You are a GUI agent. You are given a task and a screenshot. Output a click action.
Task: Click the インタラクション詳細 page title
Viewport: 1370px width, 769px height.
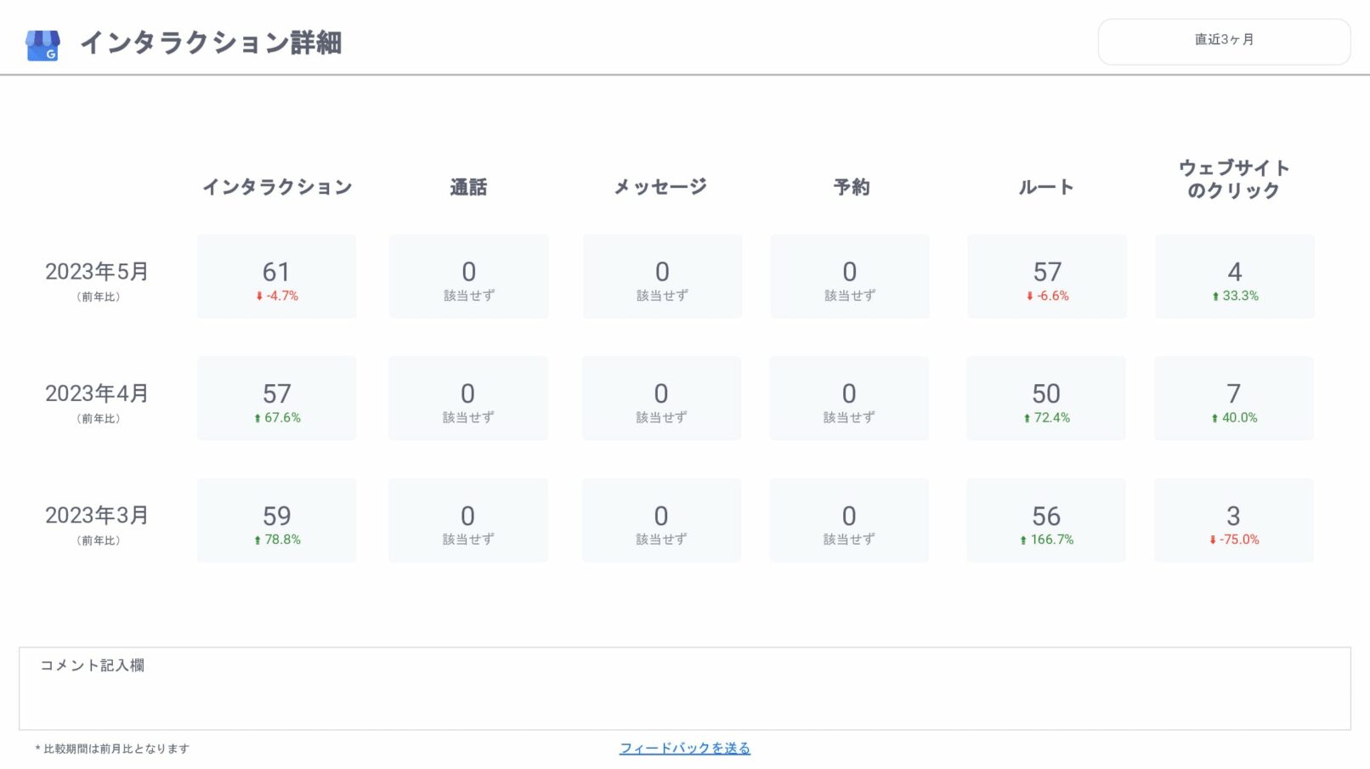212,41
